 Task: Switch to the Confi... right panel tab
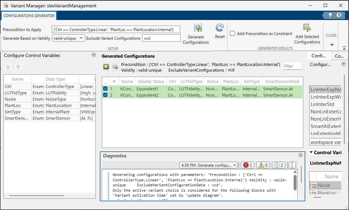[x=319, y=56]
